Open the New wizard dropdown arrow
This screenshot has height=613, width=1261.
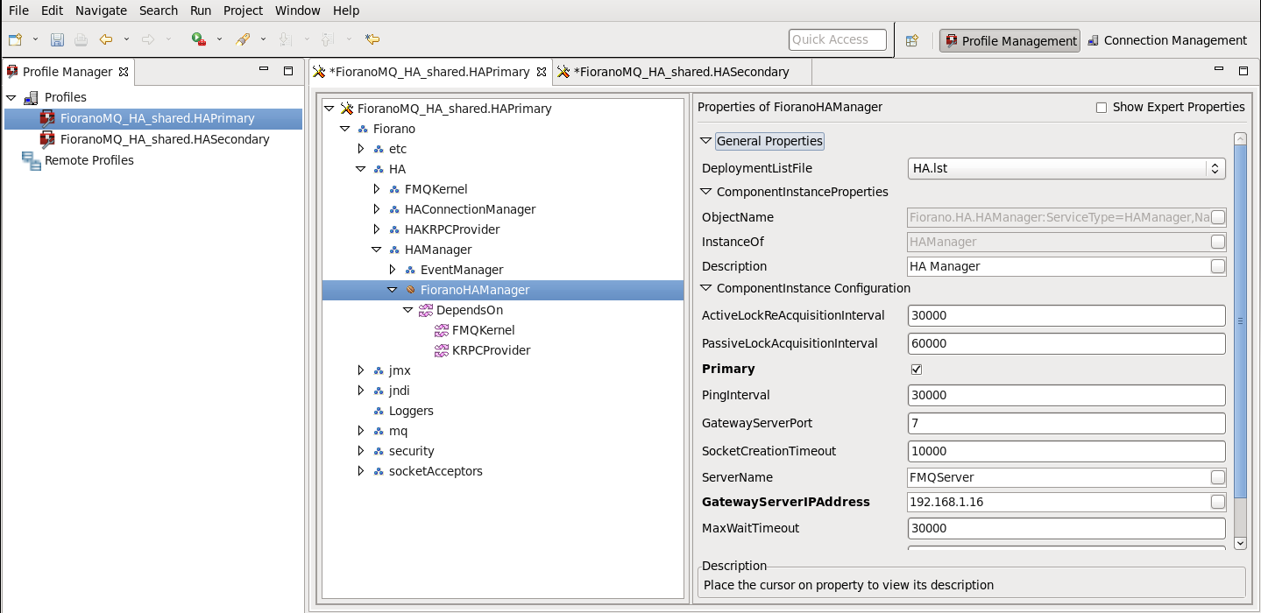(x=35, y=39)
